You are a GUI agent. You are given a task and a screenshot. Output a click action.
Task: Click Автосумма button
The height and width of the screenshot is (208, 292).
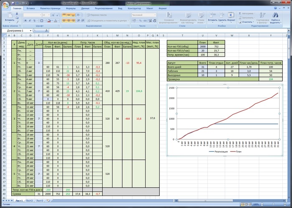tap(247, 14)
